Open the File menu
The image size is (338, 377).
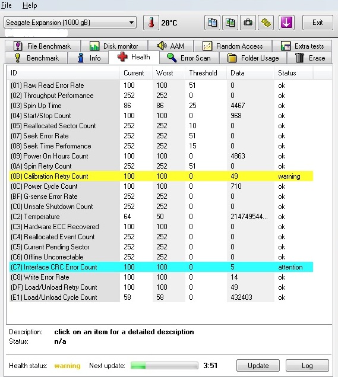(x=7, y=5)
